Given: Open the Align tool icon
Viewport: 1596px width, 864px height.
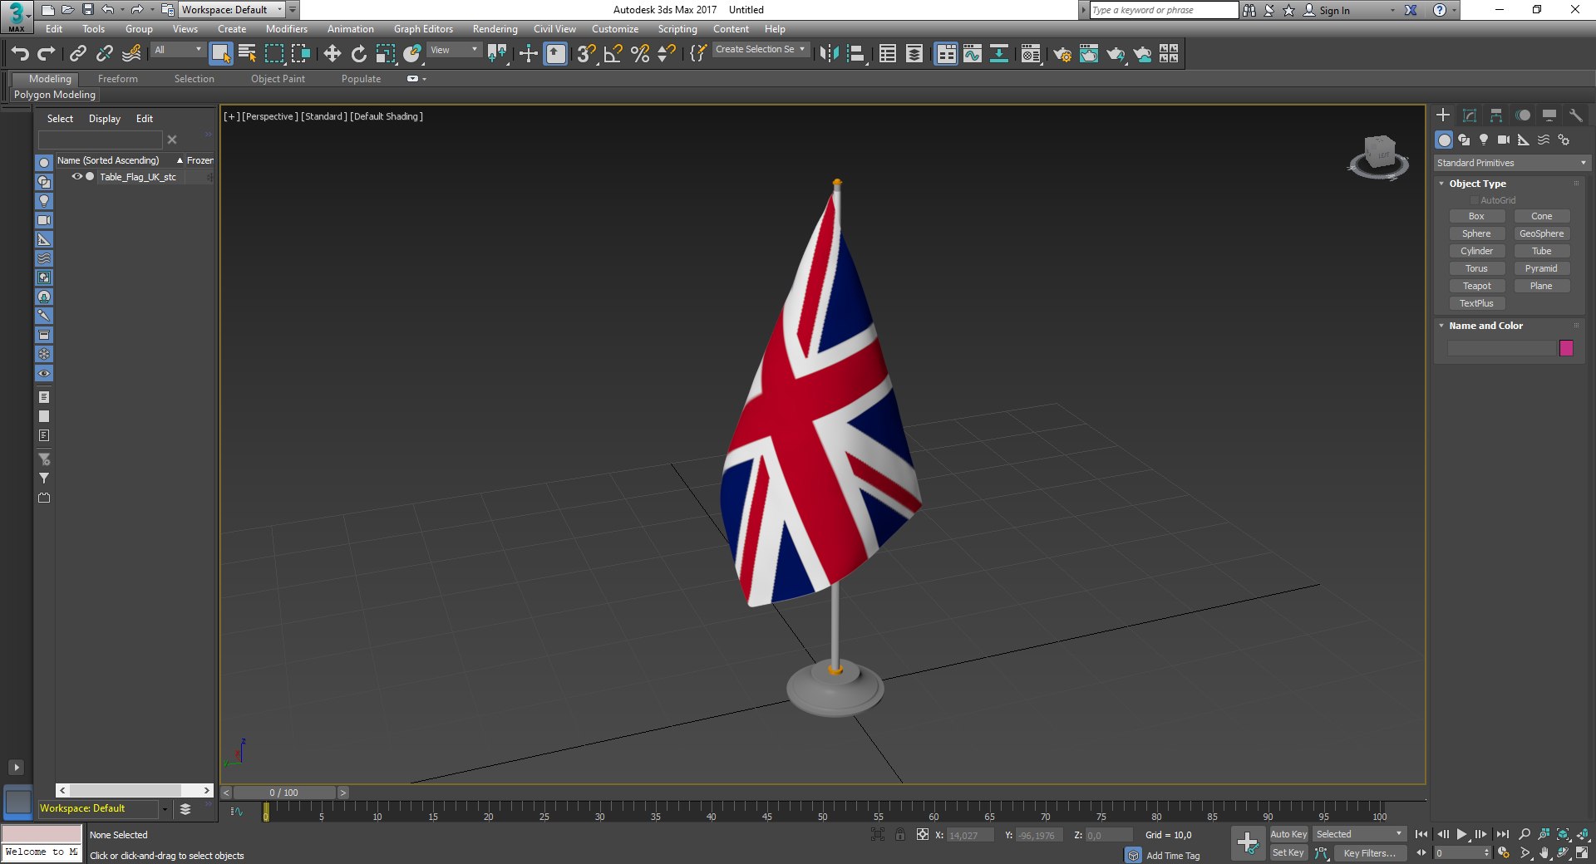Looking at the screenshot, I should pos(855,54).
